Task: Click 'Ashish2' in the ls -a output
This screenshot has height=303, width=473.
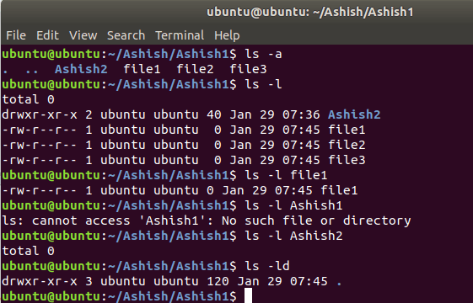Action: click(81, 69)
